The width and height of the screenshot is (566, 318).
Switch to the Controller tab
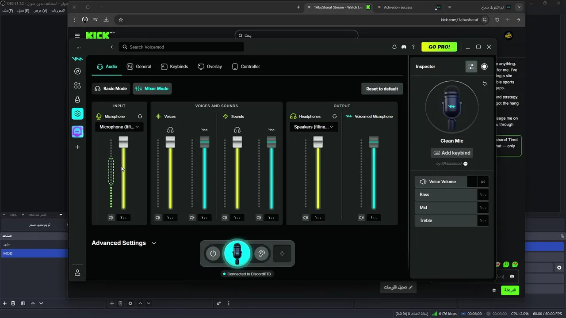pos(246,67)
